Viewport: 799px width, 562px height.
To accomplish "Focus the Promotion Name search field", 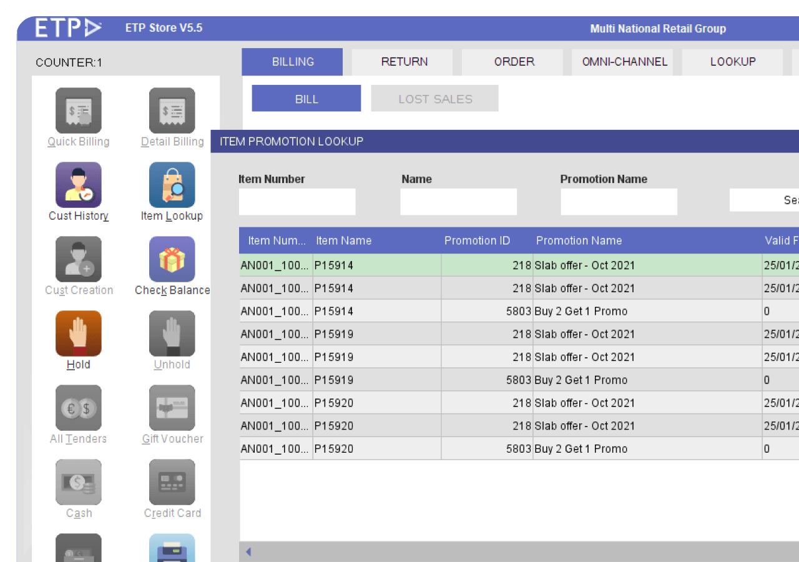I will click(x=619, y=202).
